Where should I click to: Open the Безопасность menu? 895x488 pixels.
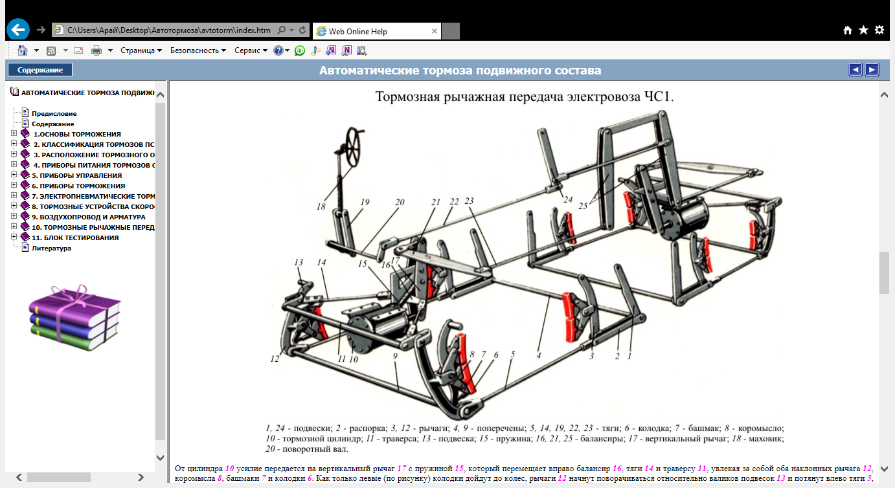click(198, 50)
